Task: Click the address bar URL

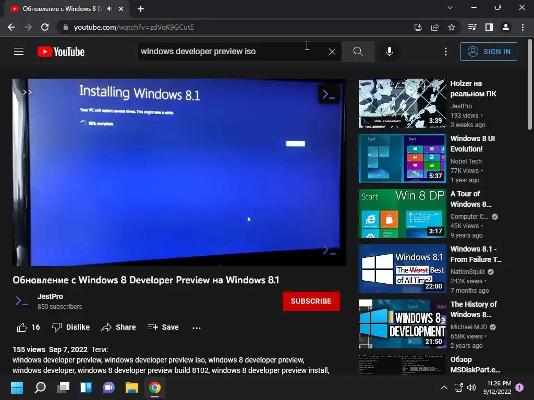Action: [x=133, y=27]
